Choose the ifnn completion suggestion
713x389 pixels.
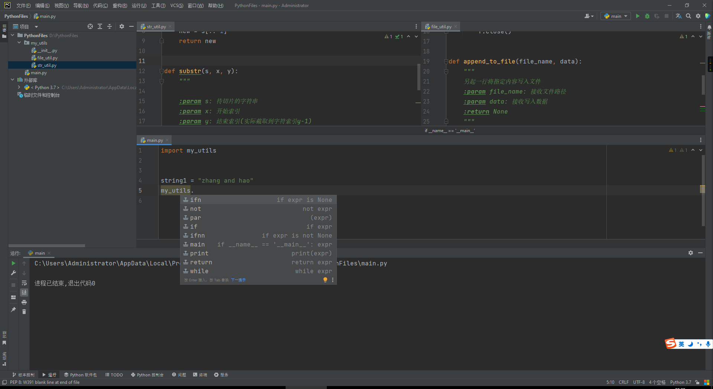tap(258, 236)
